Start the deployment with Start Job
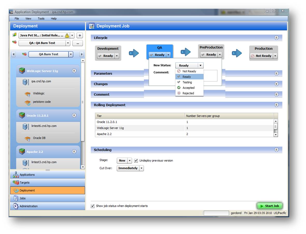Viewport: 306px width, 234px height. pos(270,206)
